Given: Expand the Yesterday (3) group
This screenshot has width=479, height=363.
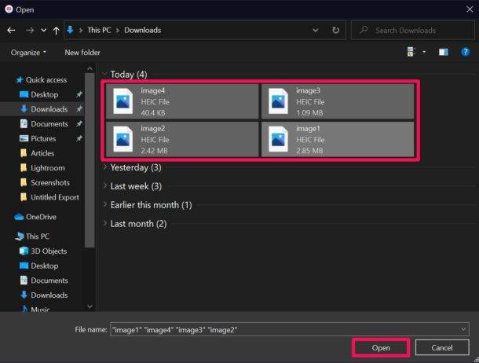Looking at the screenshot, I should 105,167.
